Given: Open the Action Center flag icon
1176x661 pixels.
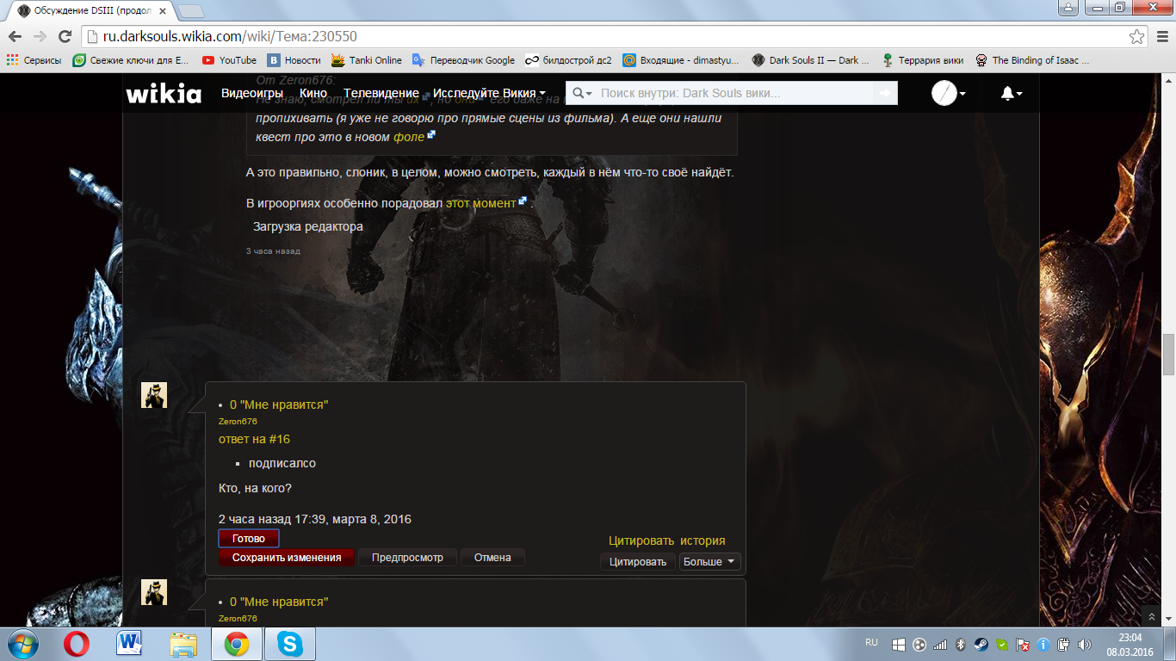Looking at the screenshot, I should tap(1023, 644).
